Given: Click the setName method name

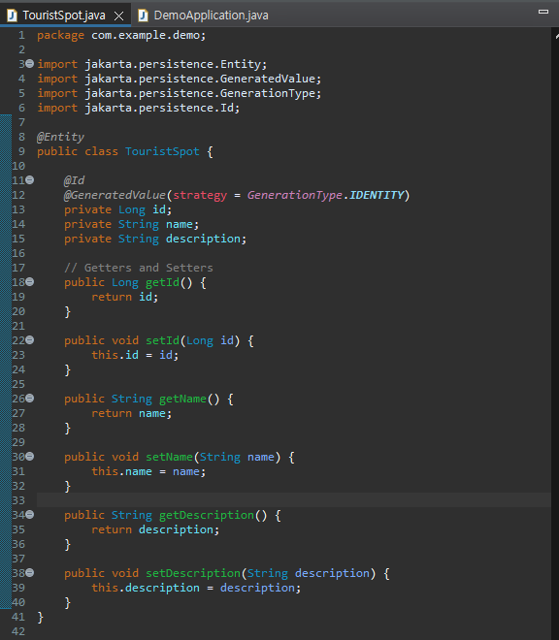Looking at the screenshot, I should 169,457.
